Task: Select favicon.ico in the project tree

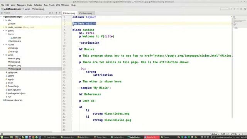Action: 14,41
